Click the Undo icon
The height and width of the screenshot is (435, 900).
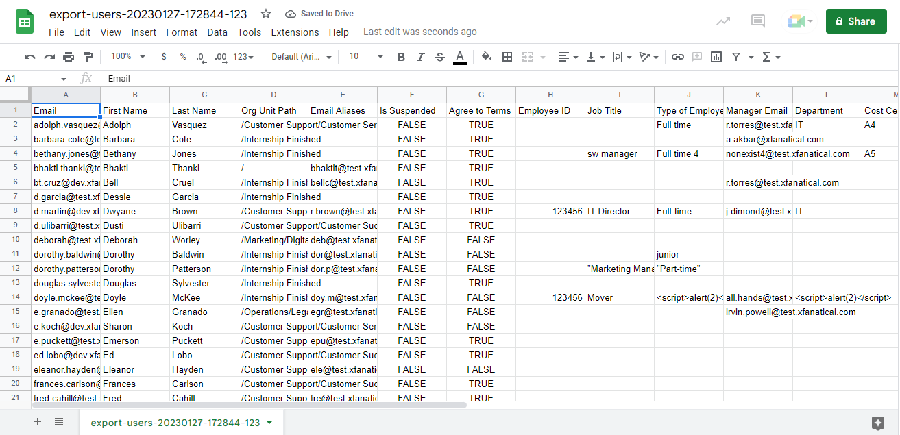29,57
